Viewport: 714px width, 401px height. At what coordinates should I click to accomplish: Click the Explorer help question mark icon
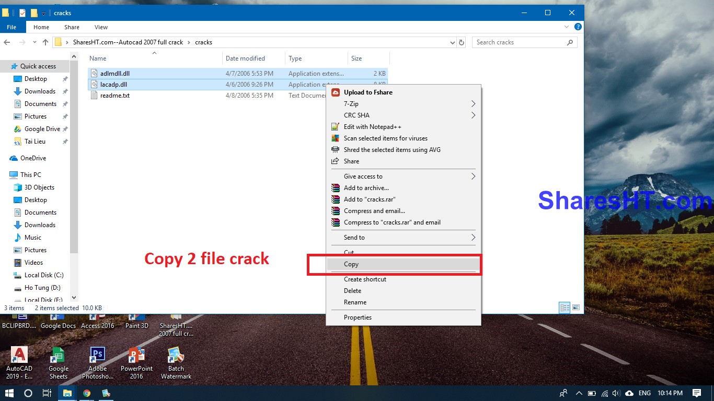pos(578,27)
